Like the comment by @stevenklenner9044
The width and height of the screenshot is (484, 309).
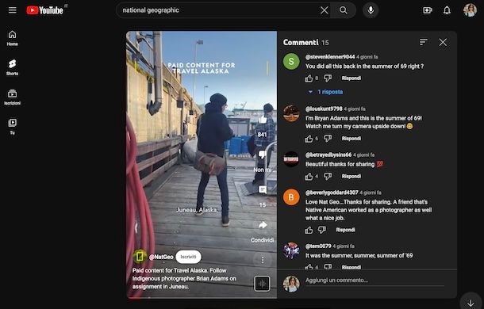309,78
